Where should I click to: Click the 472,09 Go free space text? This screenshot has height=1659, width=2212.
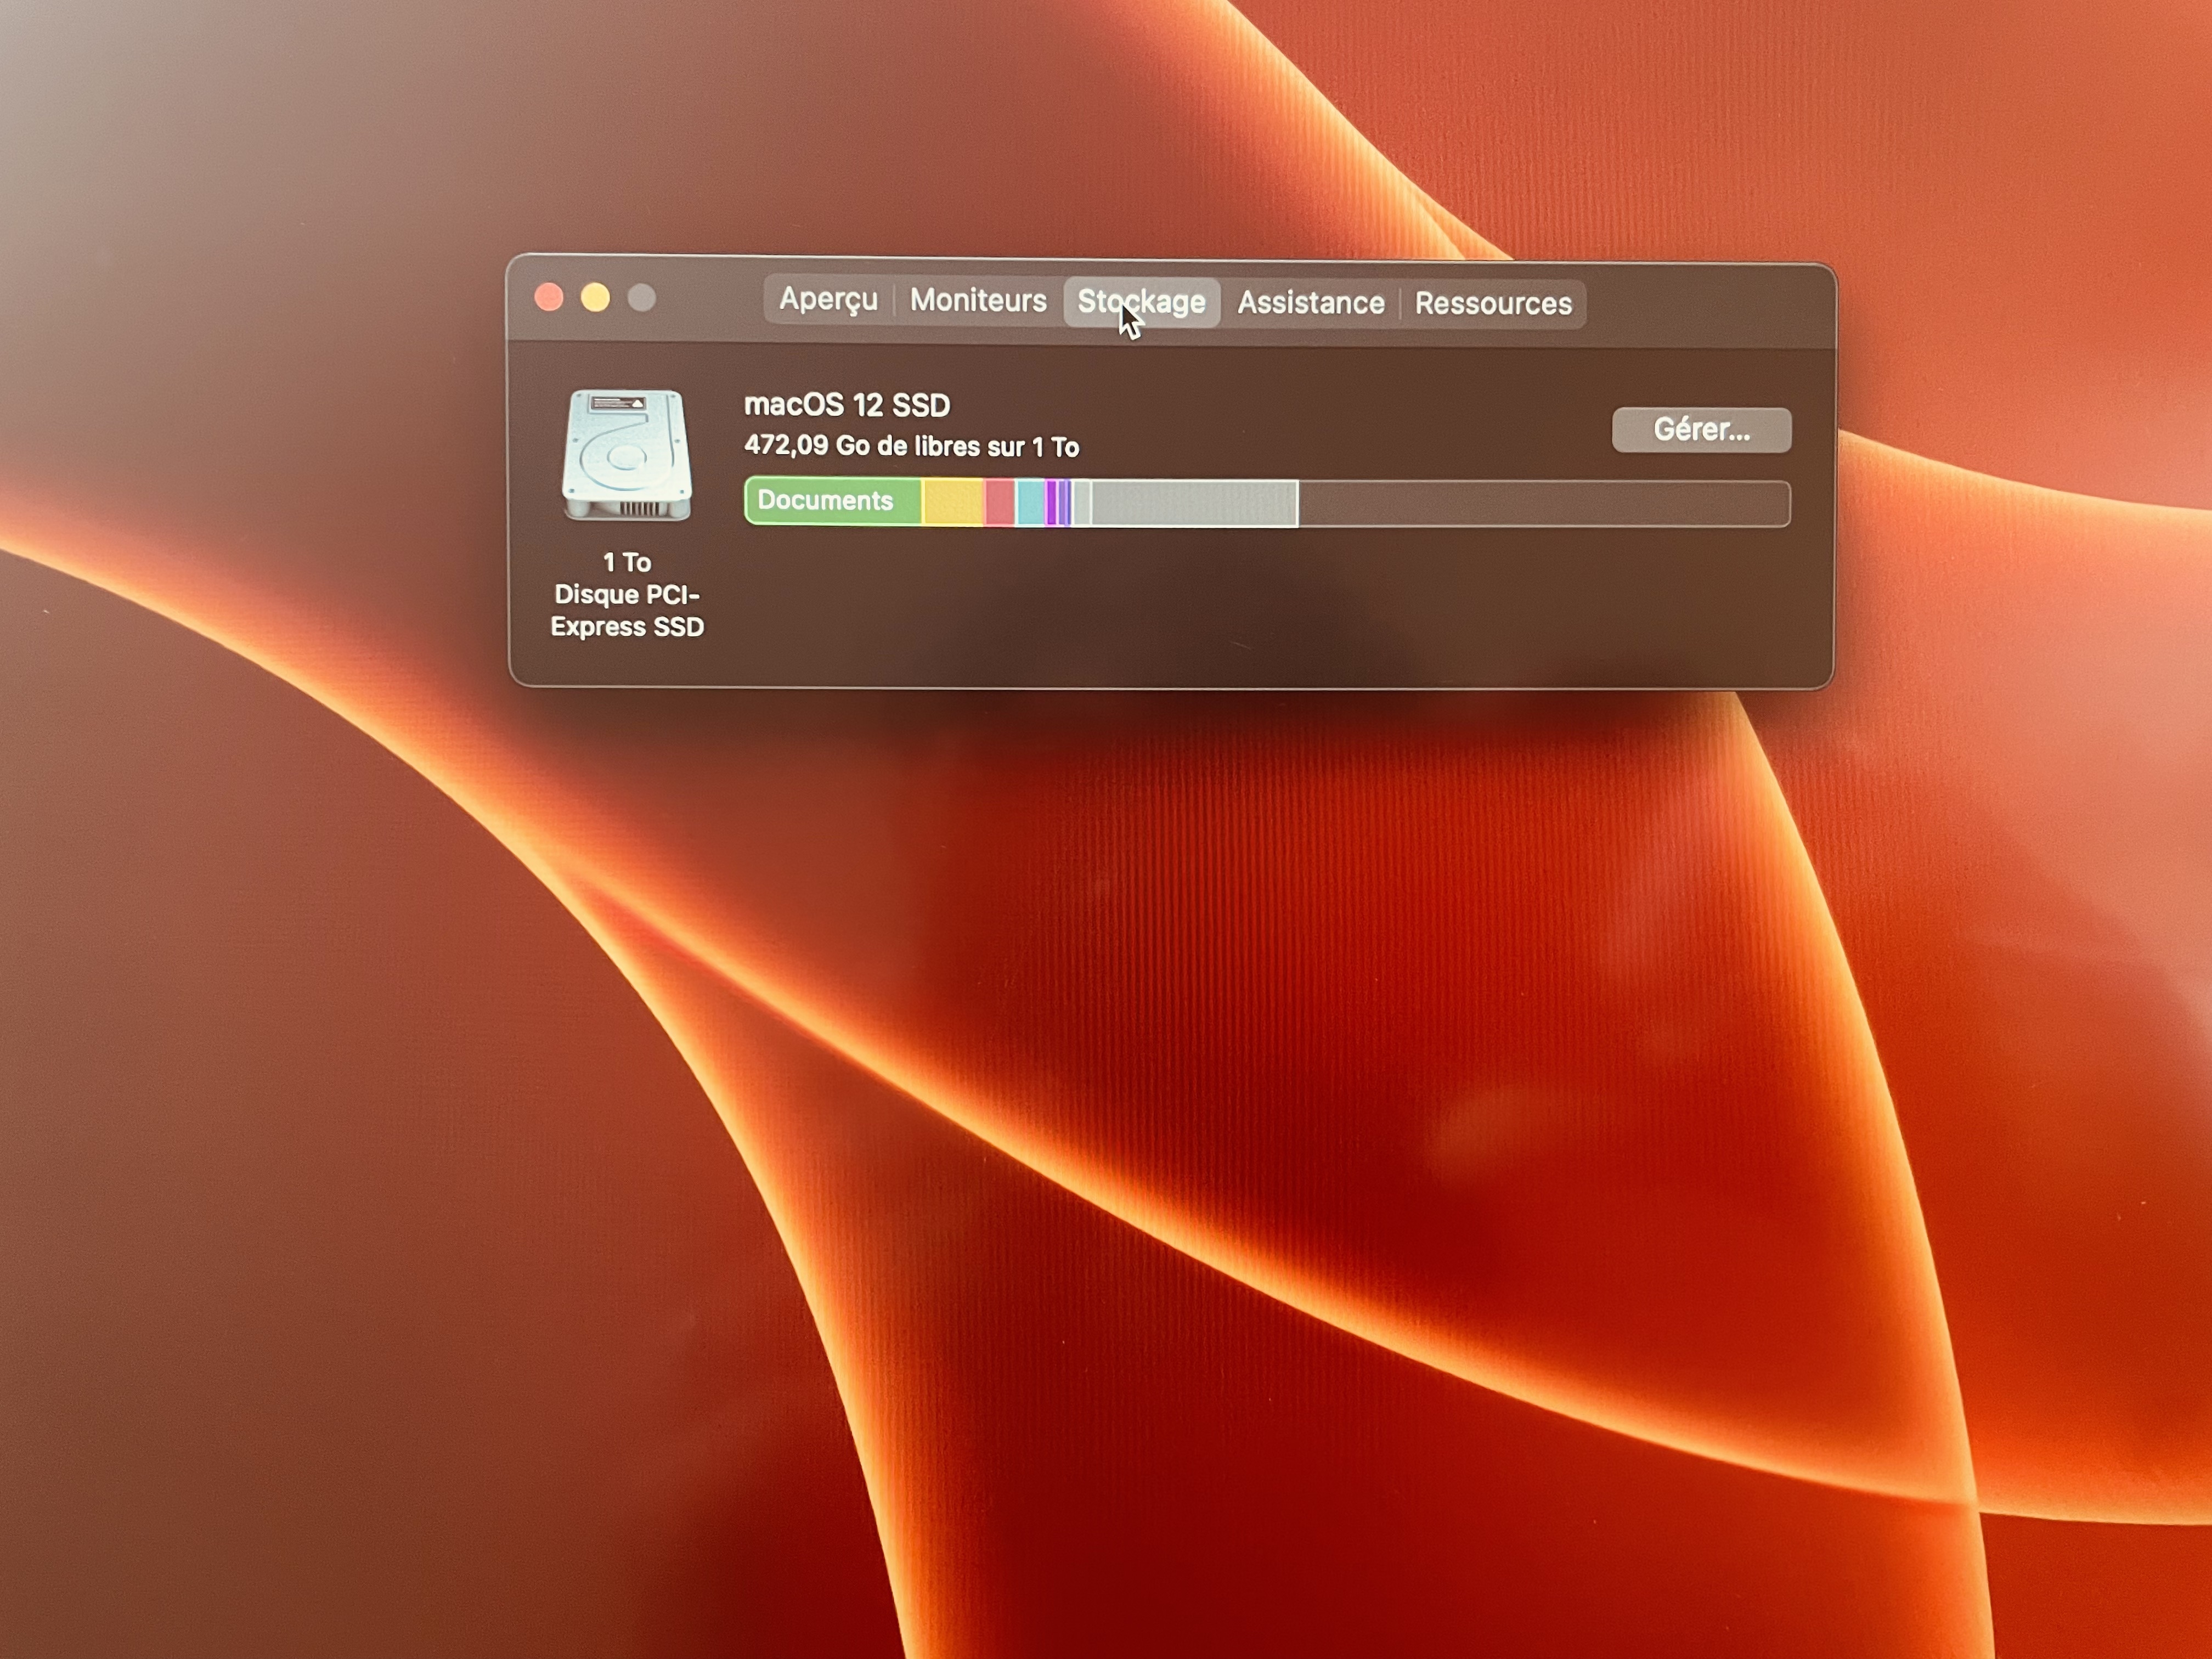click(910, 446)
